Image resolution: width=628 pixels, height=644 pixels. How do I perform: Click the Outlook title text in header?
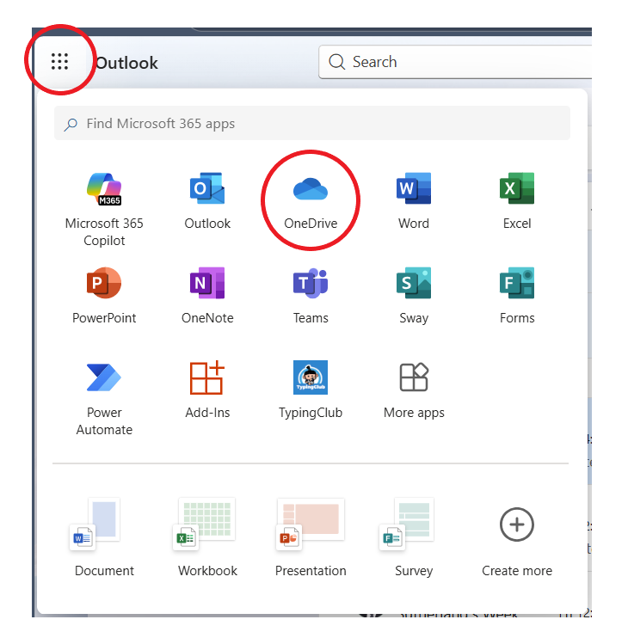tap(126, 63)
